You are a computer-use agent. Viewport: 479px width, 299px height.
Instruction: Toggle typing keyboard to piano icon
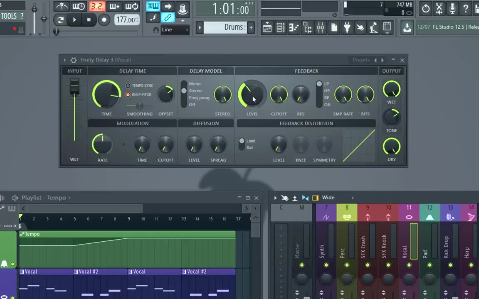click(153, 6)
